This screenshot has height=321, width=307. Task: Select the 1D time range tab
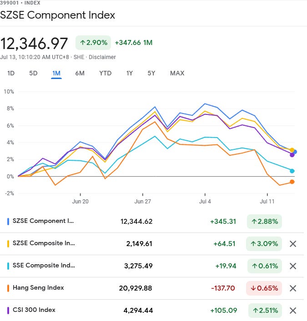click(x=11, y=73)
